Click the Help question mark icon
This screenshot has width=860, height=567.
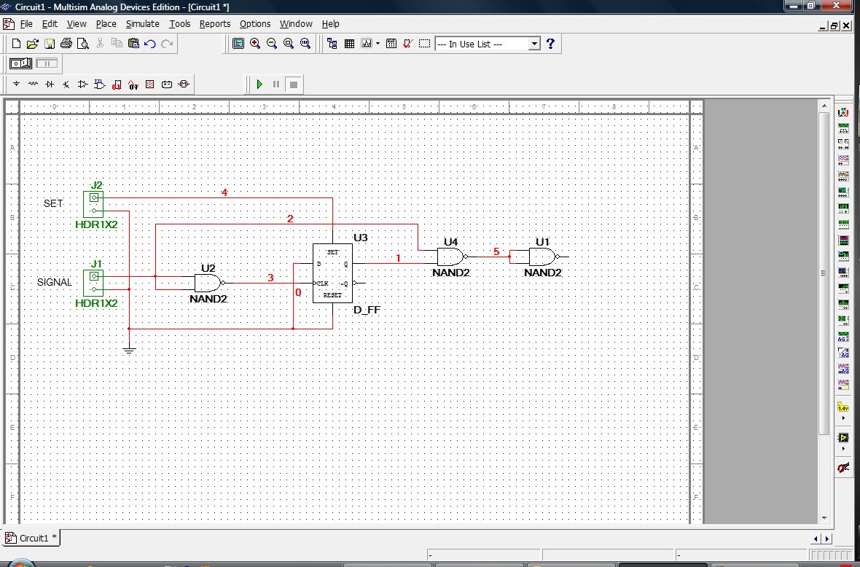[551, 44]
